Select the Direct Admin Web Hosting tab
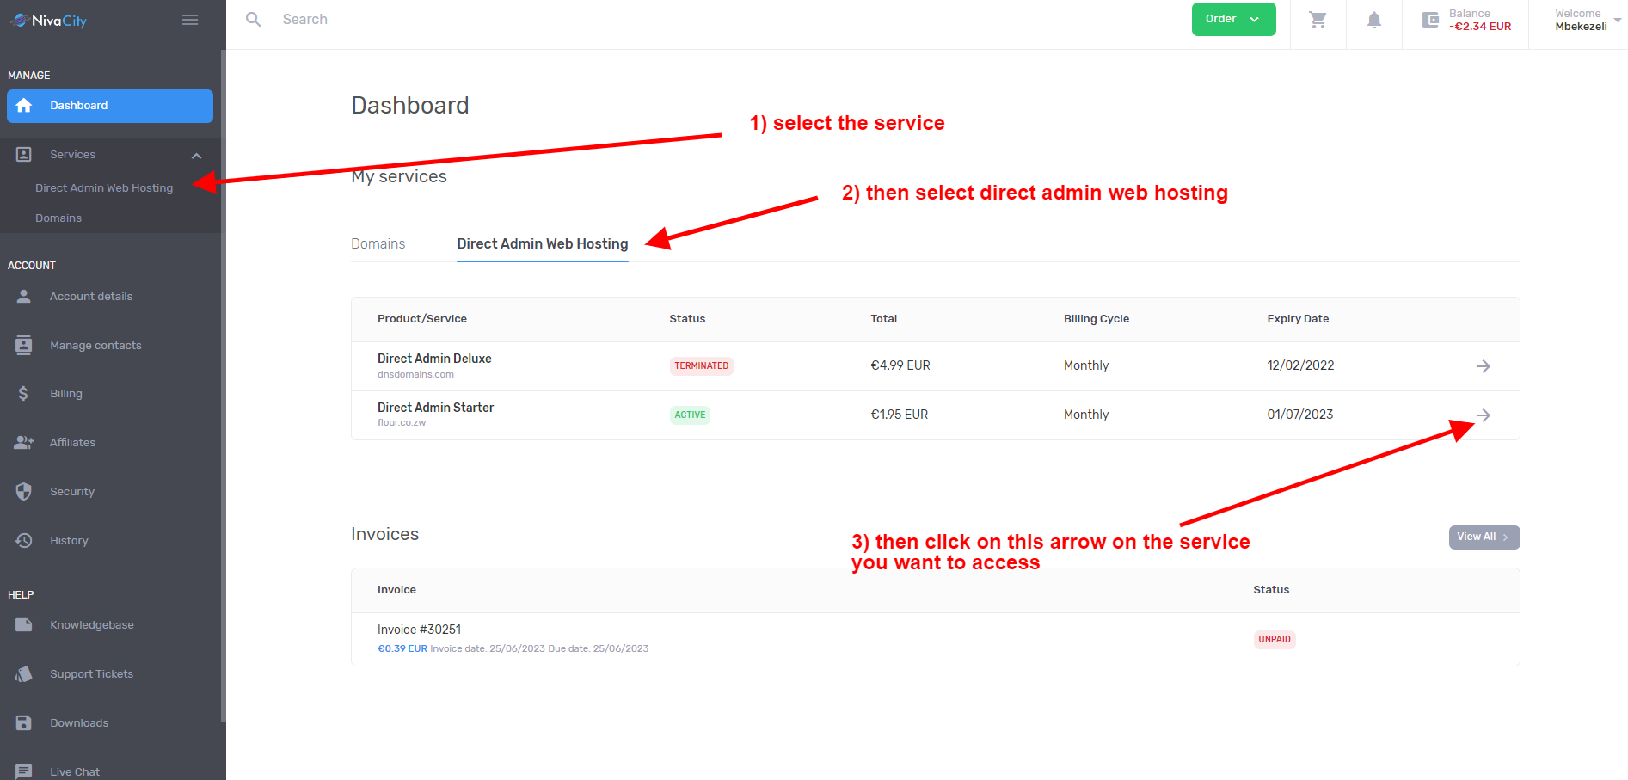The width and height of the screenshot is (1628, 780). point(543,244)
